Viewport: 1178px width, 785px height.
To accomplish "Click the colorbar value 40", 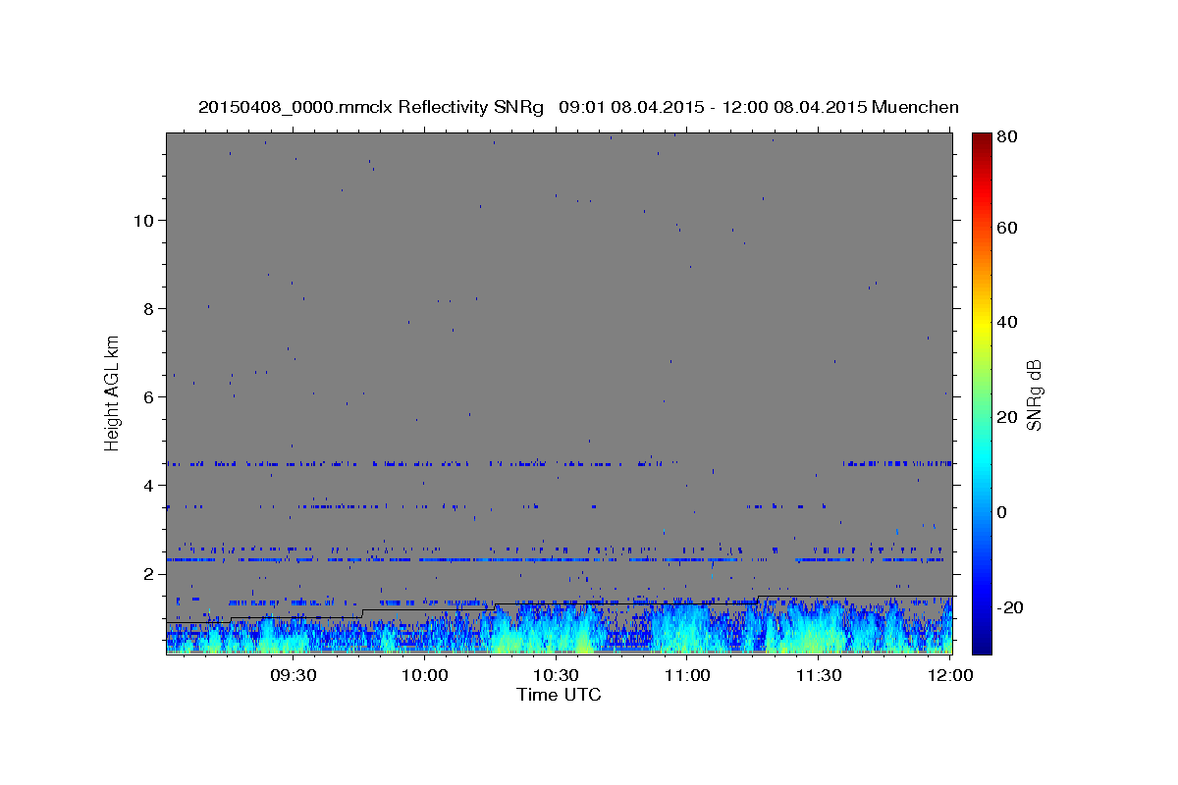I will 1008,321.
